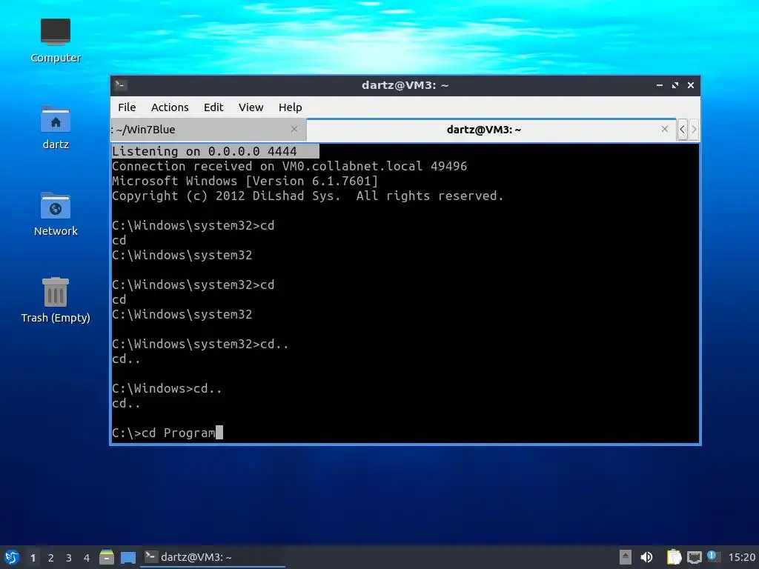The height and width of the screenshot is (569, 759).
Task: Maximize the terminal window
Action: pyautogui.click(x=675, y=85)
